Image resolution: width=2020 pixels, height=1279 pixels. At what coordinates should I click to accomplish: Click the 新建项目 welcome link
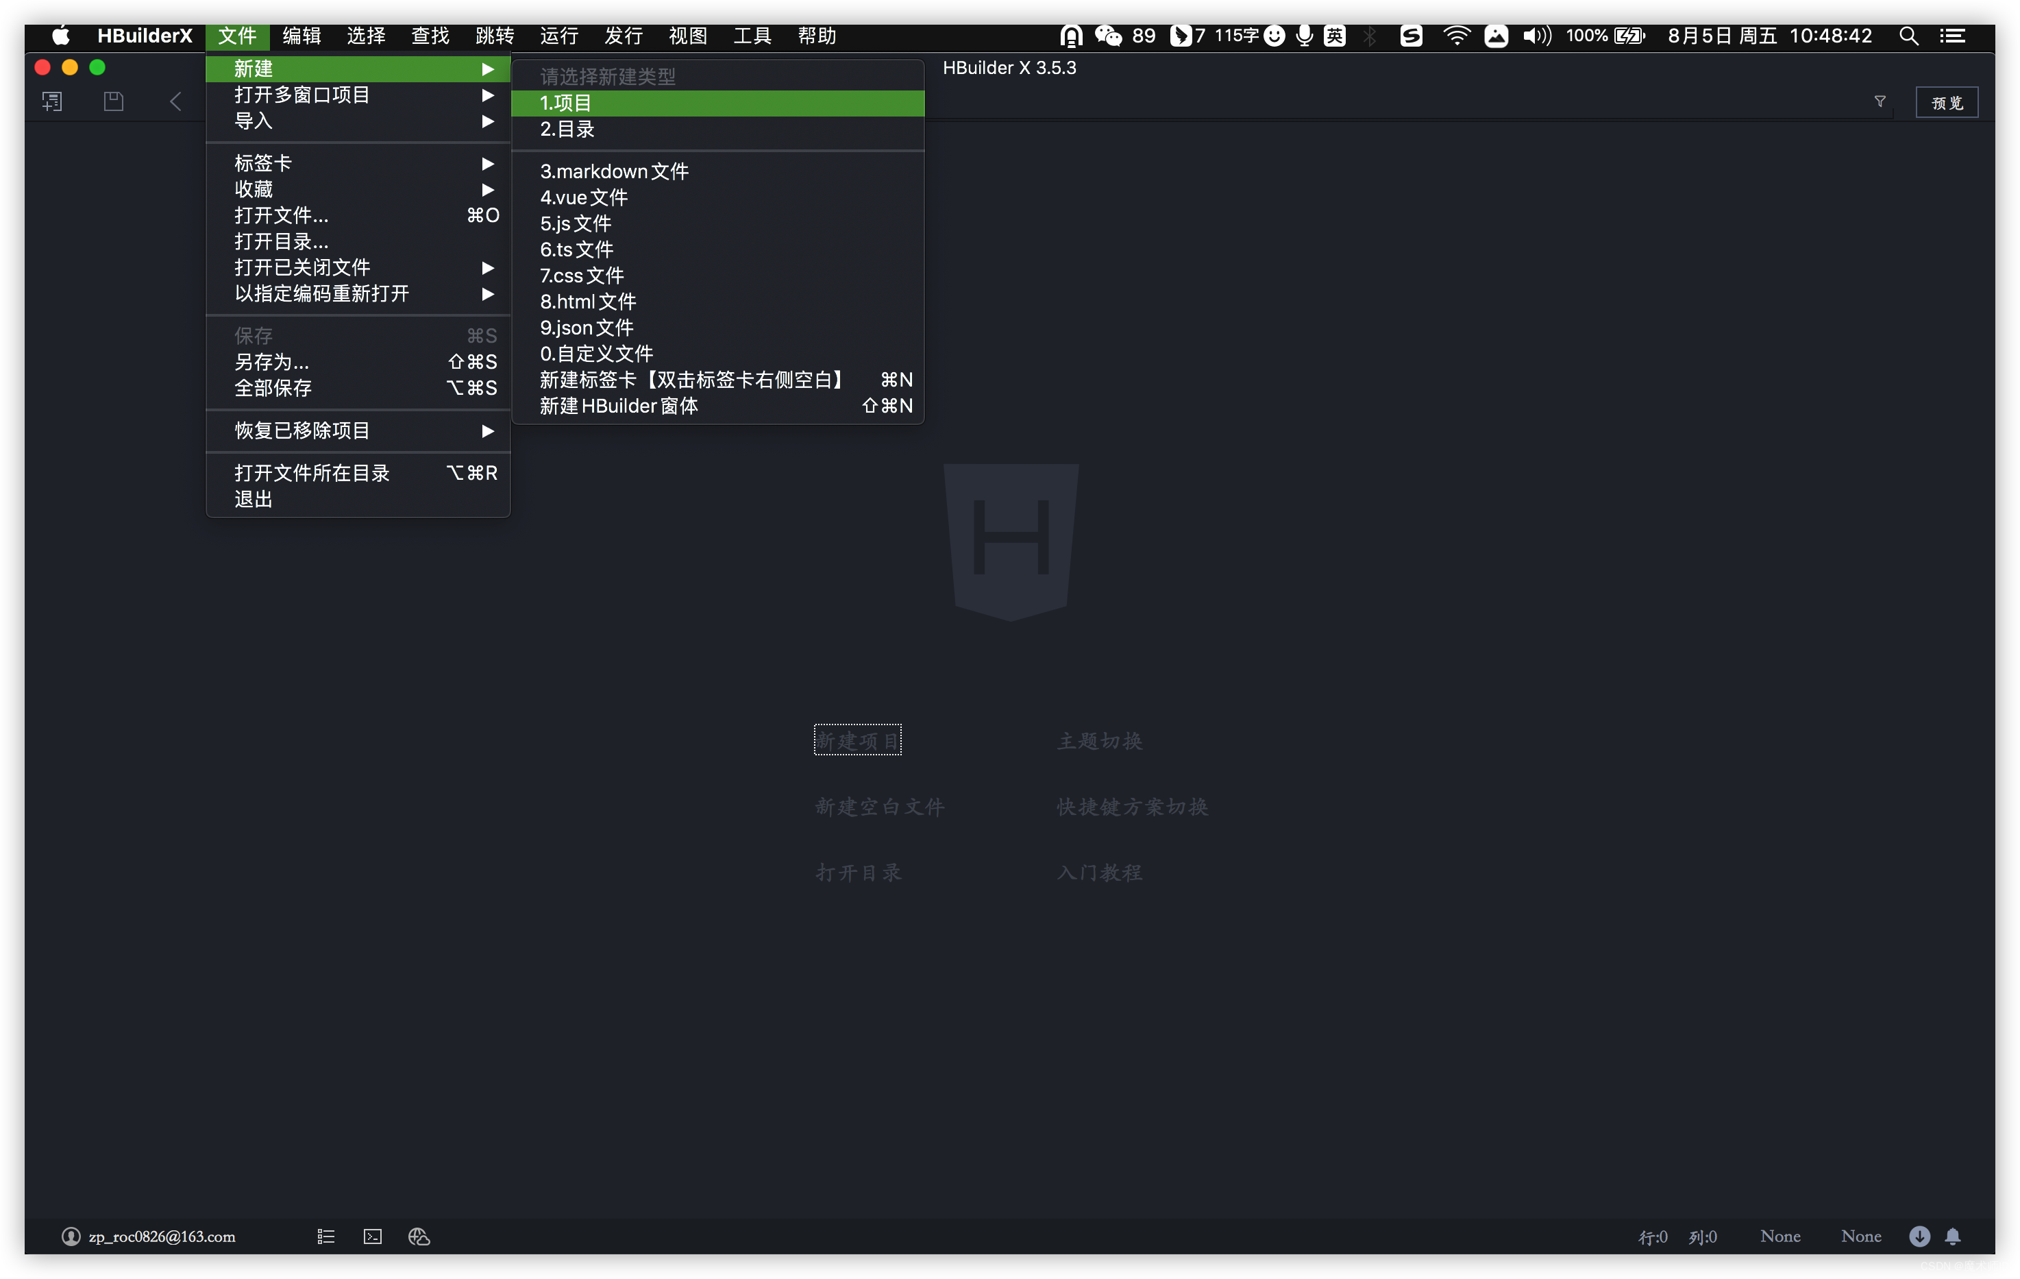[857, 740]
